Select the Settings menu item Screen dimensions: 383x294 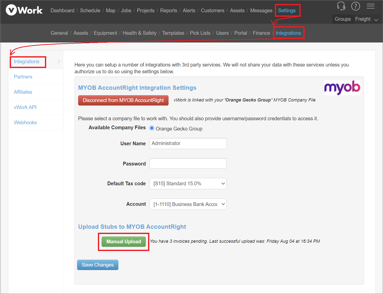click(287, 10)
